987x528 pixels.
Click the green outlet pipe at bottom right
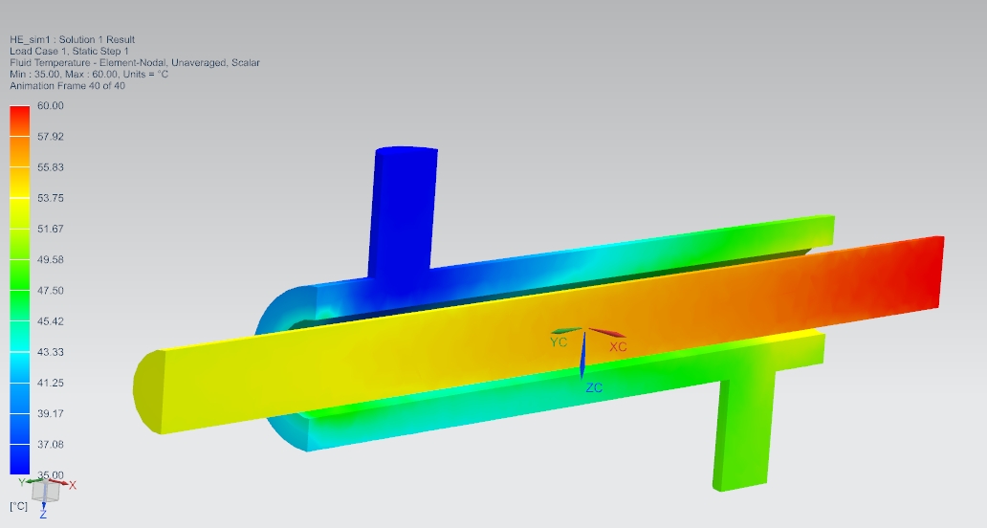click(743, 431)
